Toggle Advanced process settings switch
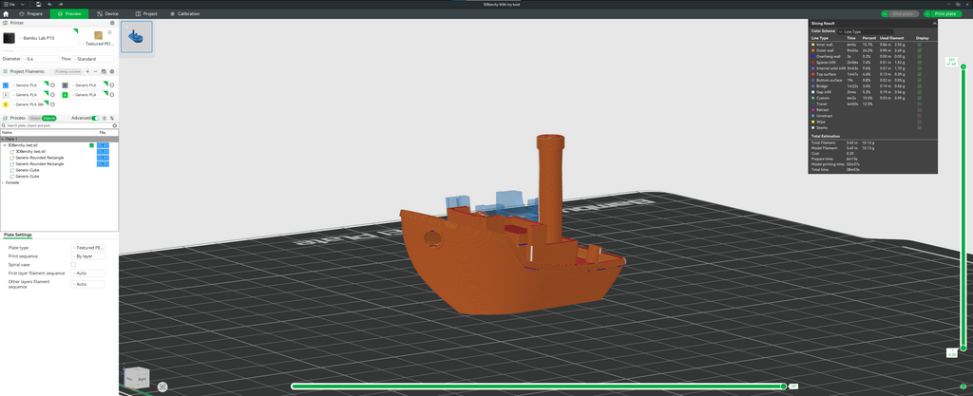 point(95,118)
